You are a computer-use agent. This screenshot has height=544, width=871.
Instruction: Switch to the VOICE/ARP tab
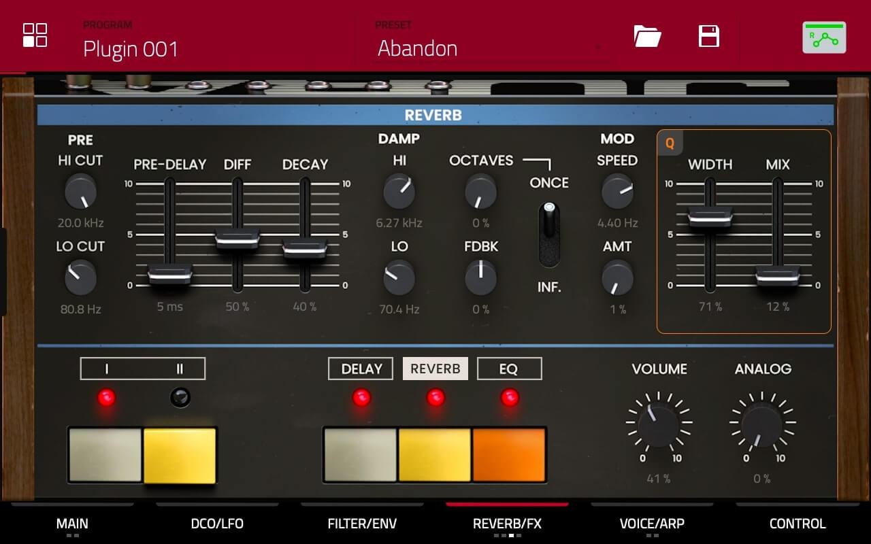point(652,524)
